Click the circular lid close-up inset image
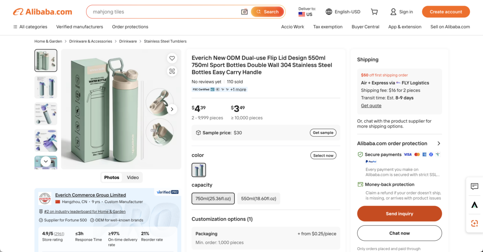This screenshot has width=483, height=252. tap(159, 102)
